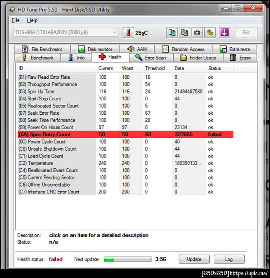The image size is (270, 278).
Task: Click the 3:56 countdown timer text
Action: click(161, 259)
